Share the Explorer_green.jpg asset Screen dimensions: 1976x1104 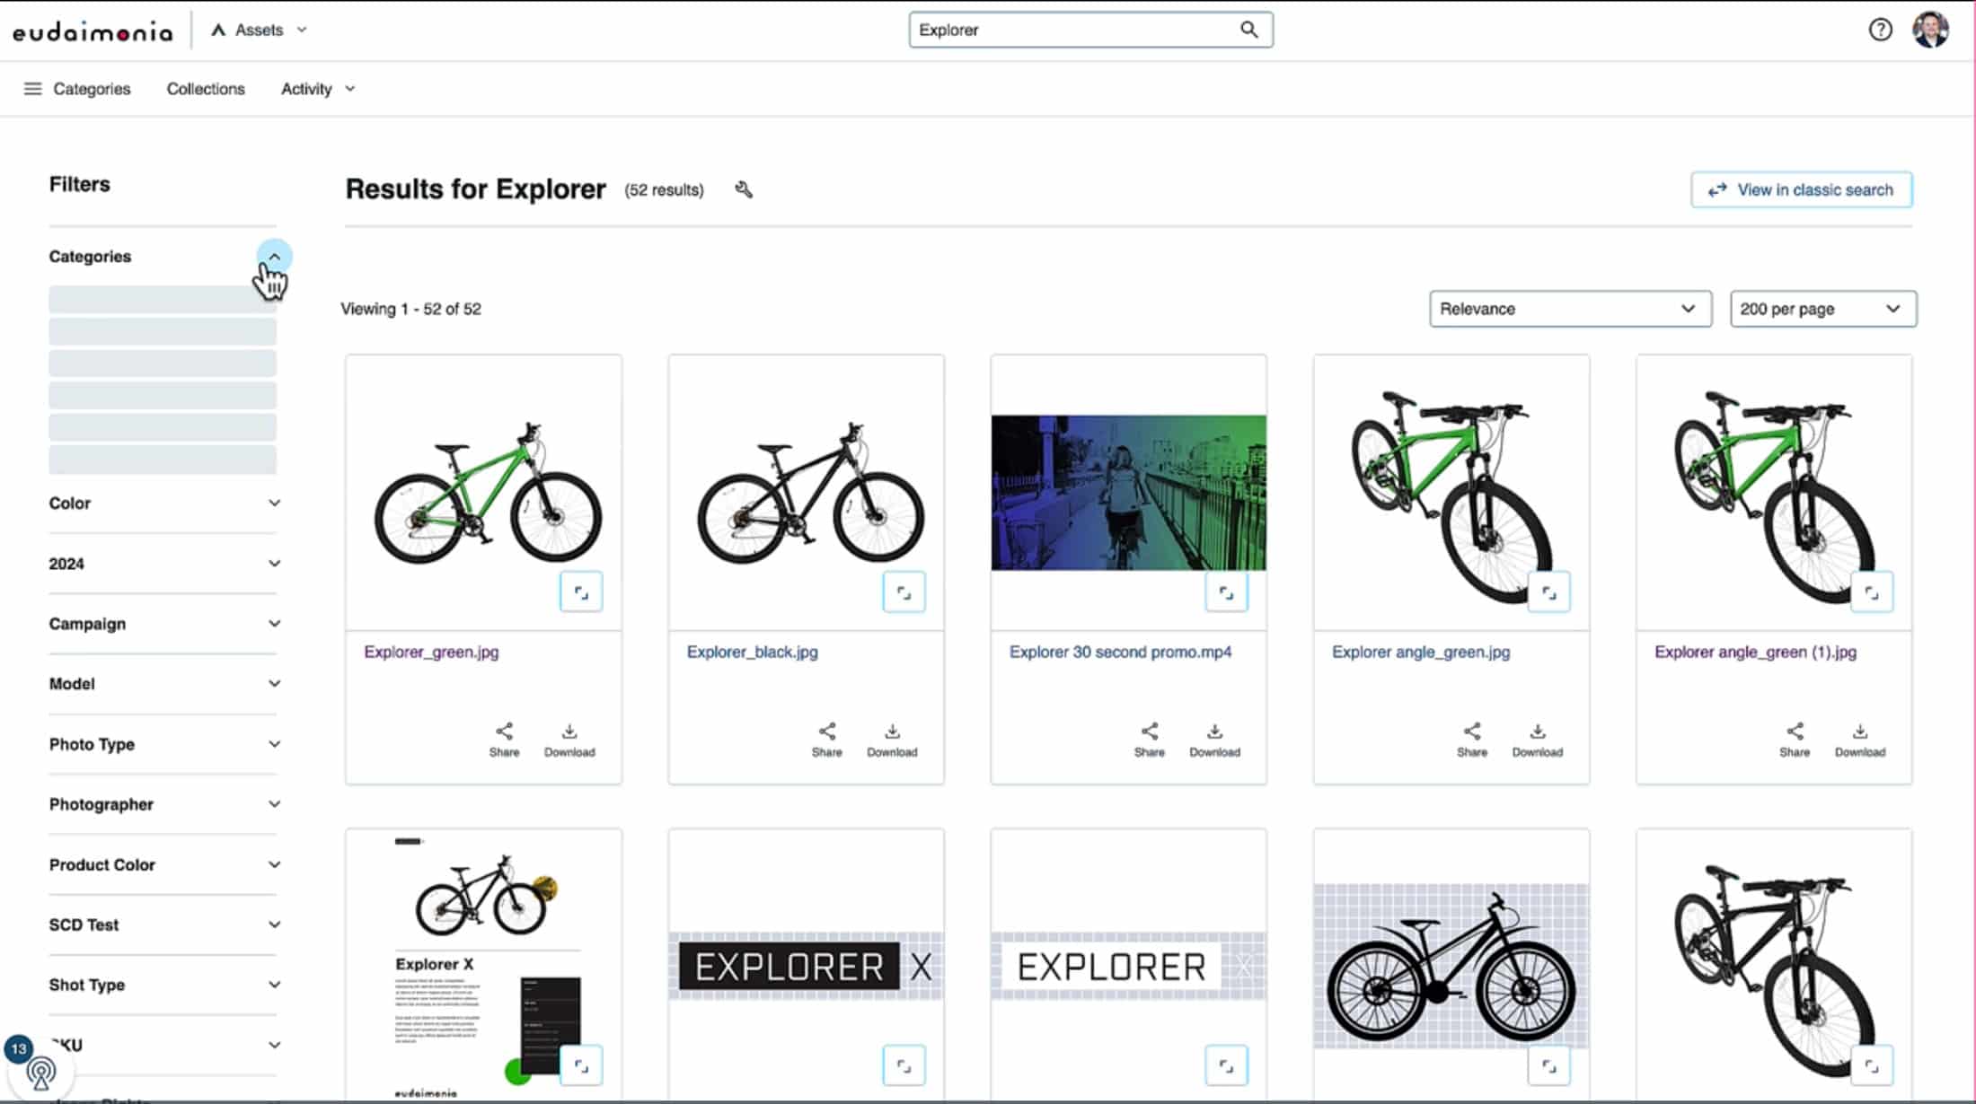504,740
